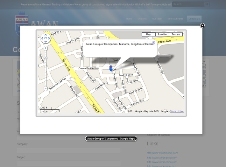Go to News & Events page
This screenshot has height=167, width=226.
coord(175,19)
